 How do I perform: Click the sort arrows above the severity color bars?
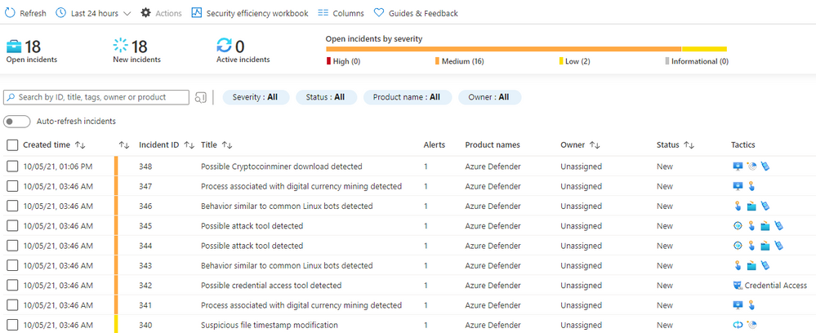tap(124, 145)
